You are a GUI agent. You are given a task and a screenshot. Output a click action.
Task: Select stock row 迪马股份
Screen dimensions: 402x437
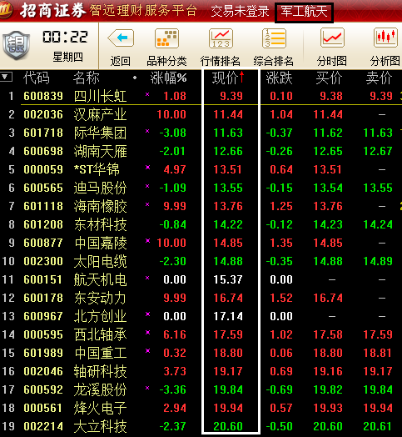coord(201,188)
